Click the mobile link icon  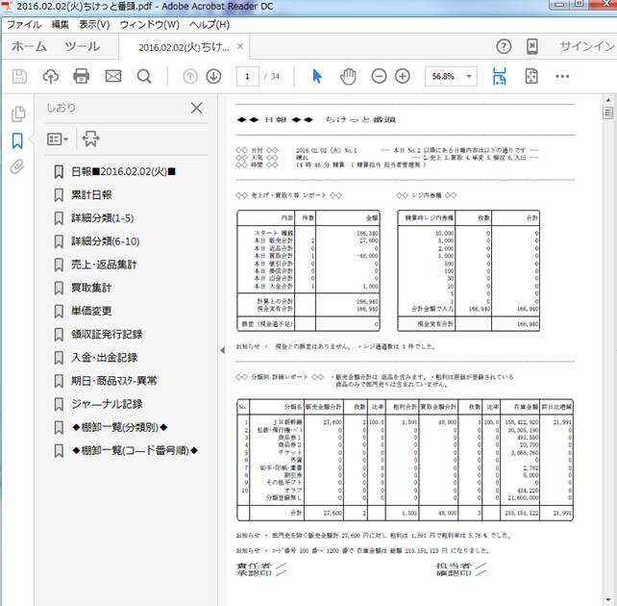[x=532, y=46]
